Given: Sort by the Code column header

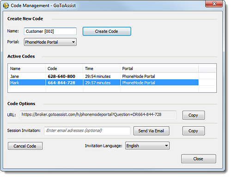Looking at the screenshot, I should pyautogui.click(x=64, y=69).
